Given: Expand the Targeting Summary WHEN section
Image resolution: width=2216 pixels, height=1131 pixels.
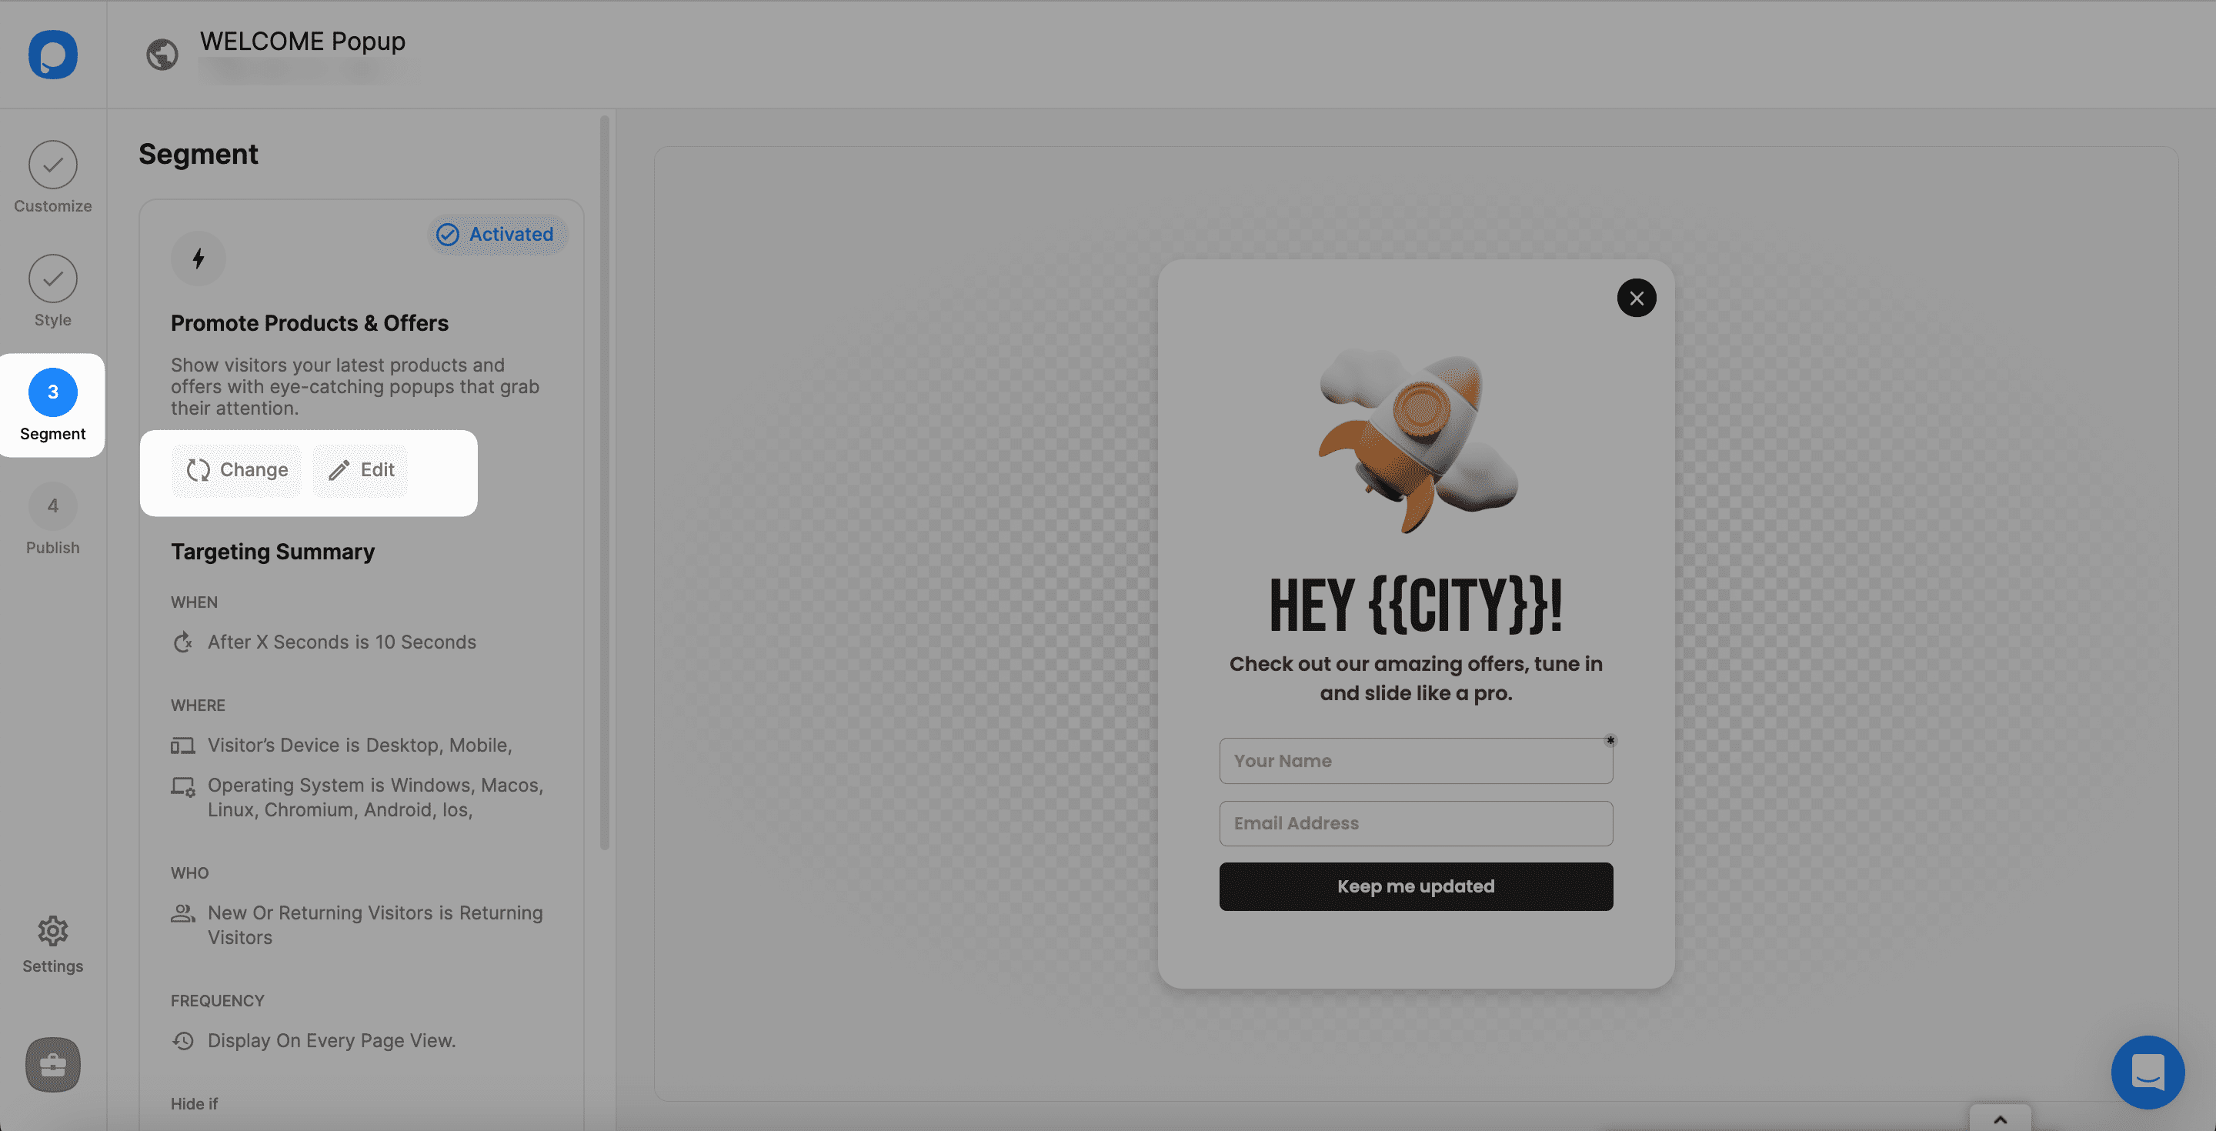Looking at the screenshot, I should click(x=193, y=602).
